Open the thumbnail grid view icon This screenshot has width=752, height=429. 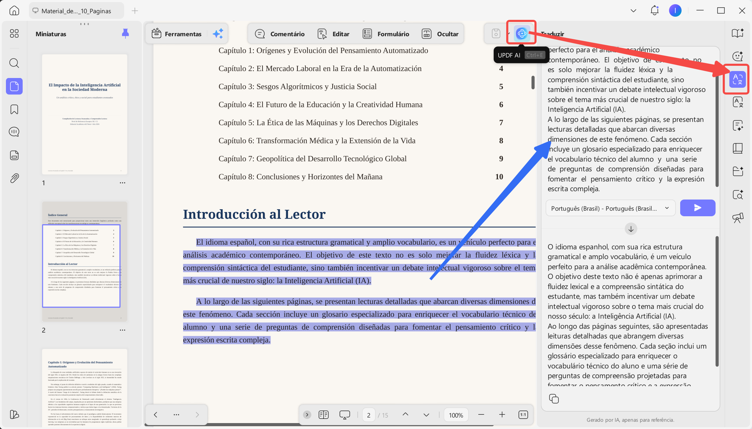(14, 33)
